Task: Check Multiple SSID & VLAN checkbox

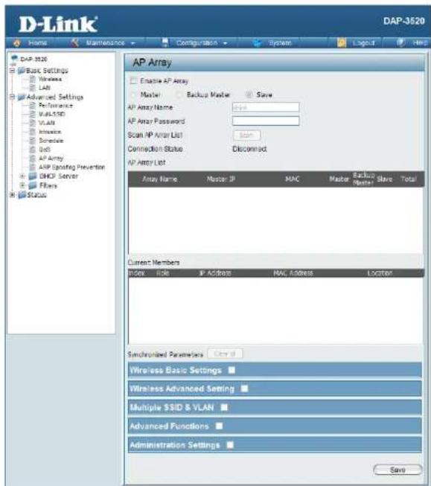Action: (x=224, y=407)
